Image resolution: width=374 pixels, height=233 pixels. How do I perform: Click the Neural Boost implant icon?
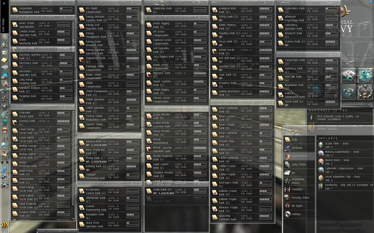click(x=321, y=162)
